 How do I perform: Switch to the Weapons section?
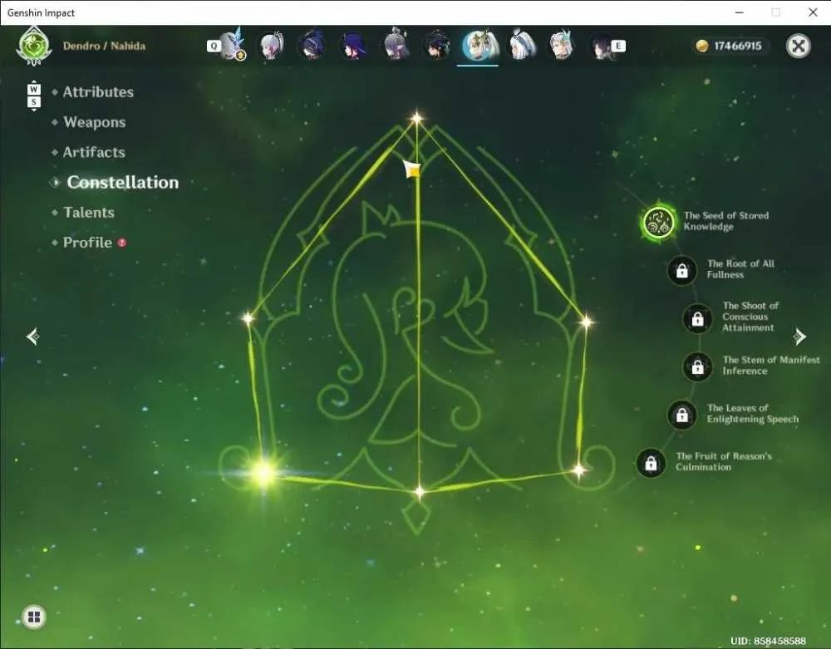click(x=95, y=122)
